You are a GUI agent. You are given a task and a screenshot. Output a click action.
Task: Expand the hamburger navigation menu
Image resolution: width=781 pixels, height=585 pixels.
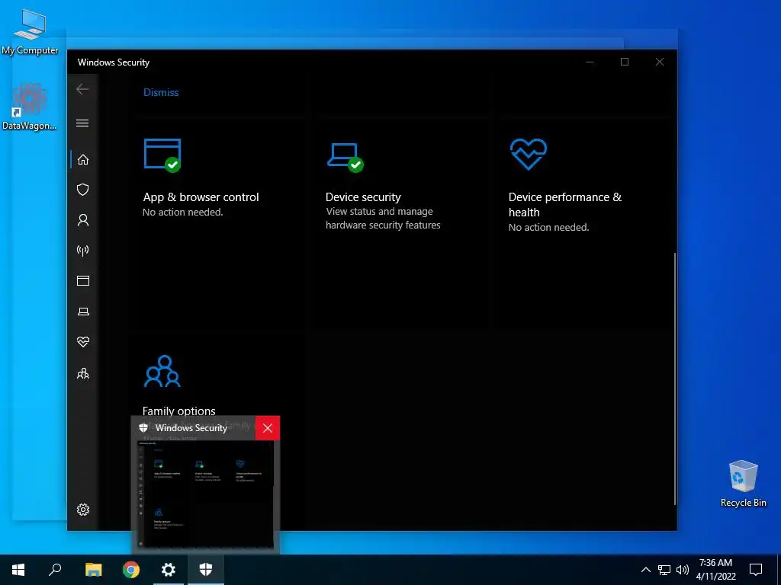tap(82, 123)
